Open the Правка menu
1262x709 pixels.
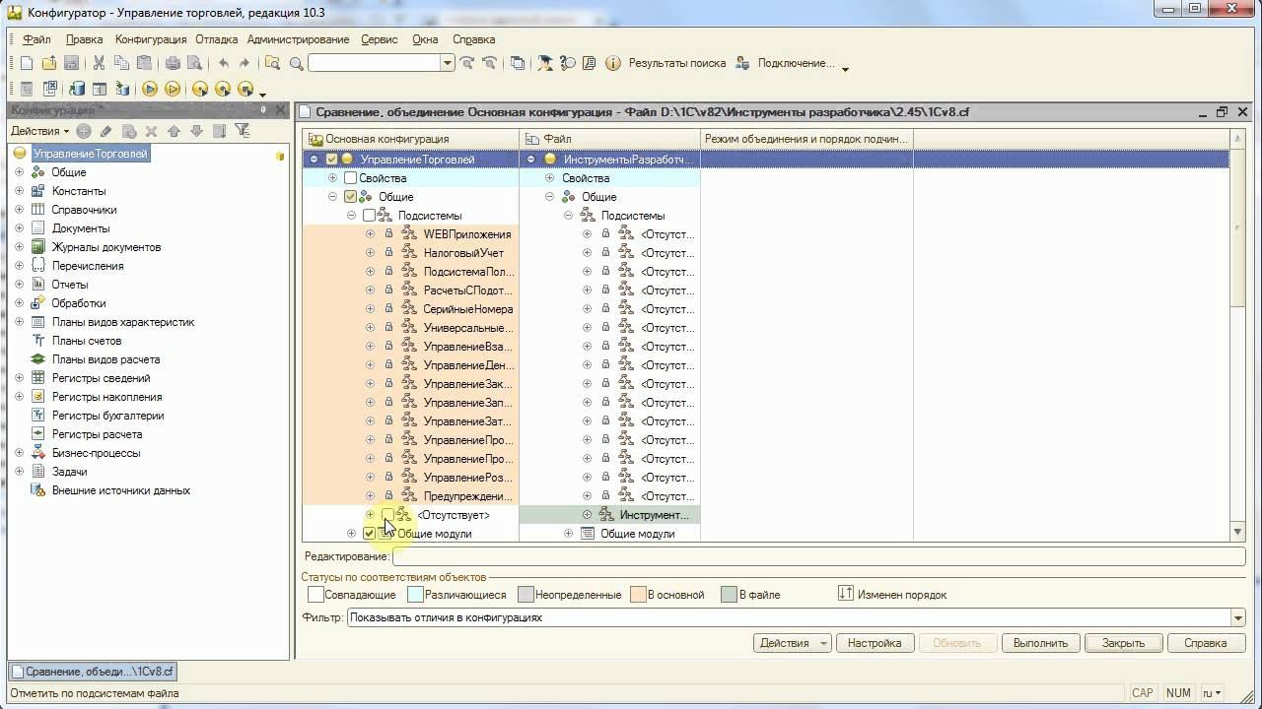(x=85, y=39)
